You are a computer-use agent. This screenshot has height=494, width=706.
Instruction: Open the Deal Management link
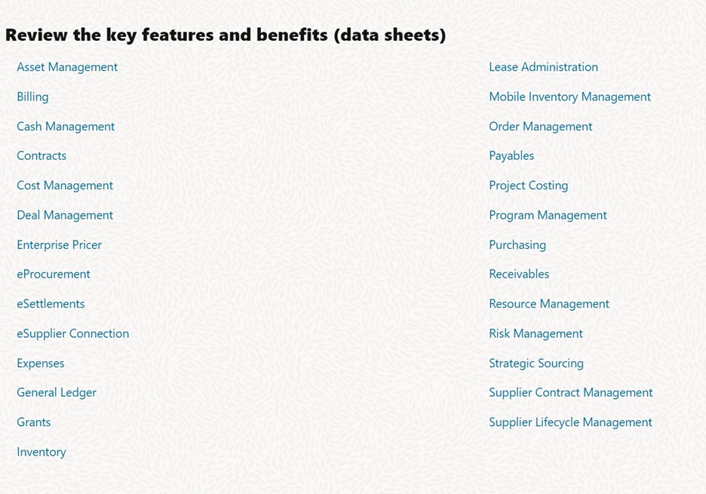click(65, 215)
